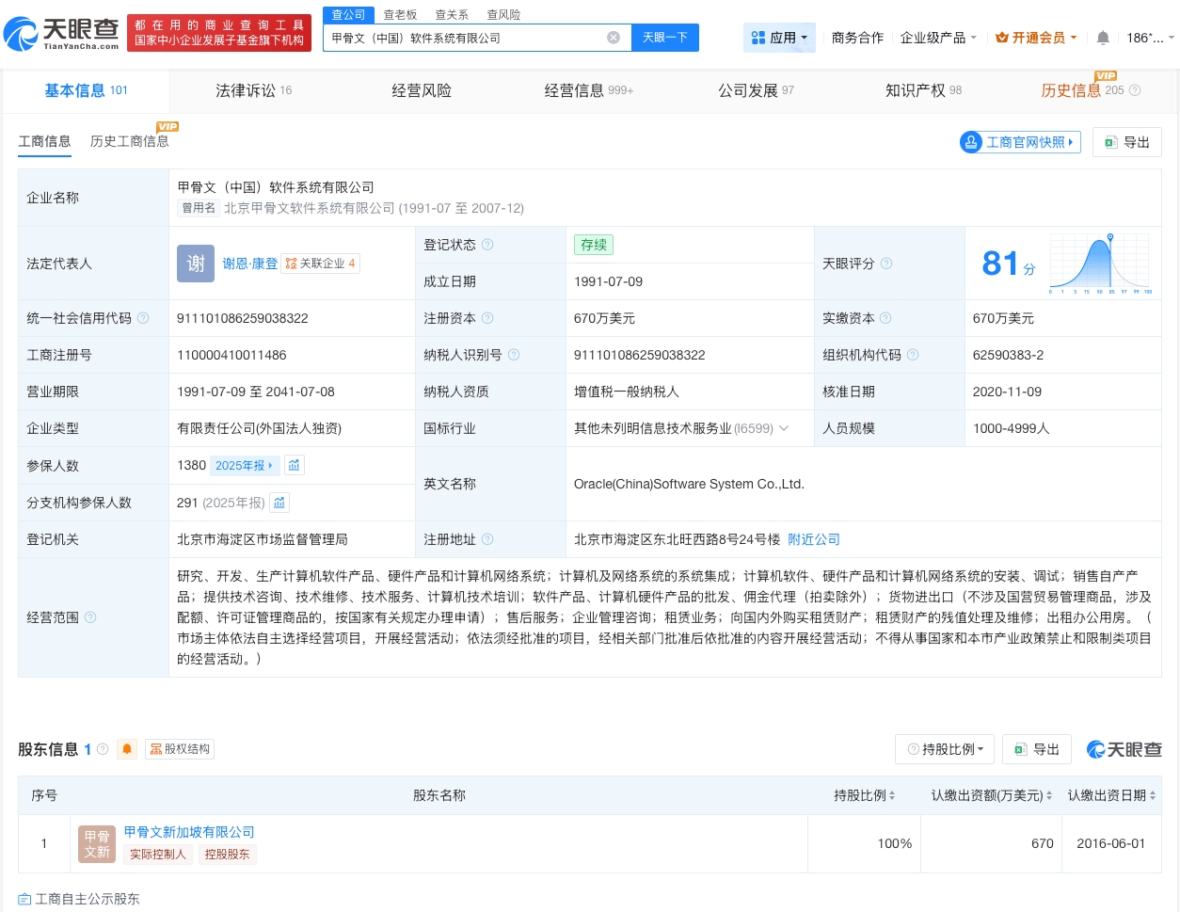Click the Tianyan score distribution chart
The height and width of the screenshot is (912, 1180).
(1101, 264)
